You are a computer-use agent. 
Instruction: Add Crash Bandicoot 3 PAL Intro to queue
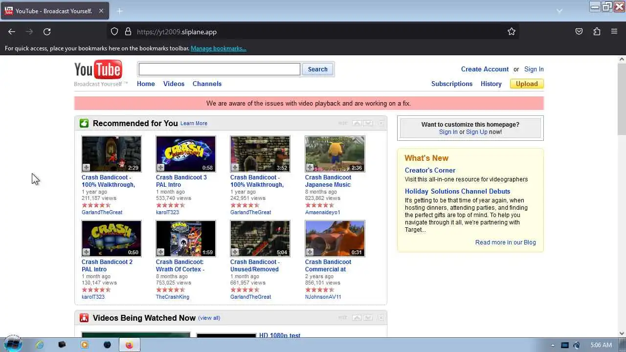pyautogui.click(x=160, y=168)
